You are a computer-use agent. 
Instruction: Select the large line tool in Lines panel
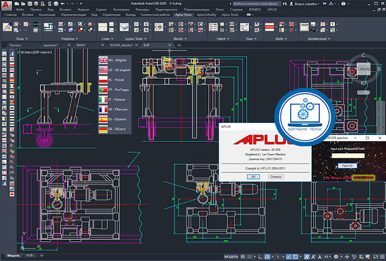click(103, 27)
